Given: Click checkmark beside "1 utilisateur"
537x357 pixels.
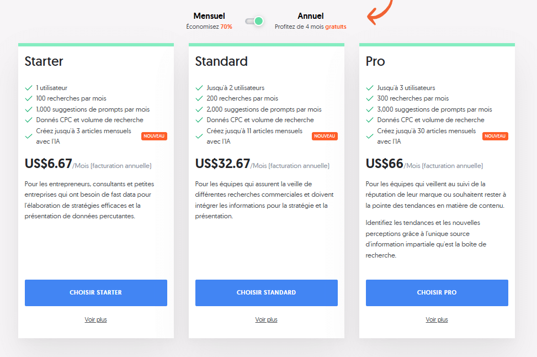Looking at the screenshot, I should pyautogui.click(x=29, y=88).
